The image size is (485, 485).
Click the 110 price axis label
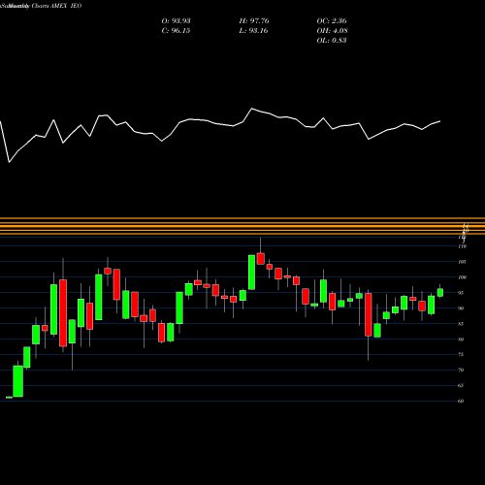pyautogui.click(x=463, y=246)
